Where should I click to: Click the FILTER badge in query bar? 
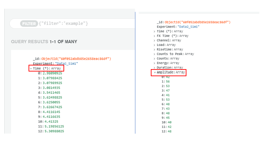point(29,23)
